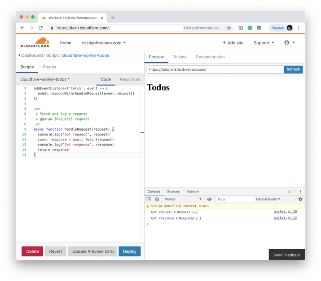
Task: Clear the console with the ban icon
Action: click(x=157, y=199)
